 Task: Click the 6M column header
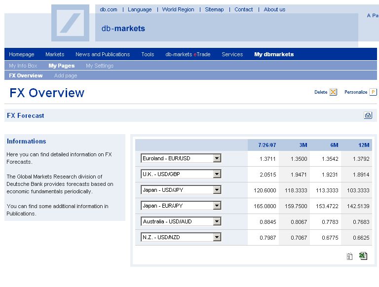coord(334,145)
